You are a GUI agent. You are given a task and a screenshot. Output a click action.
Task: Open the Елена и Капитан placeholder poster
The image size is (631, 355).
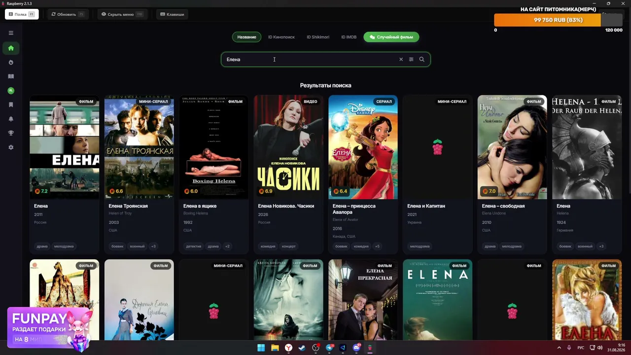click(x=438, y=147)
